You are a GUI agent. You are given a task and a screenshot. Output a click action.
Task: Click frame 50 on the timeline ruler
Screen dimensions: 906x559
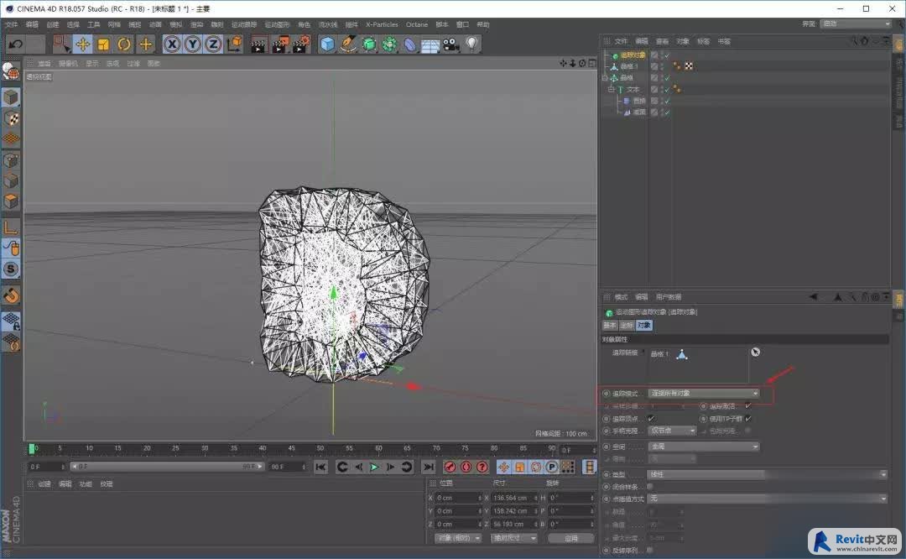tap(320, 448)
